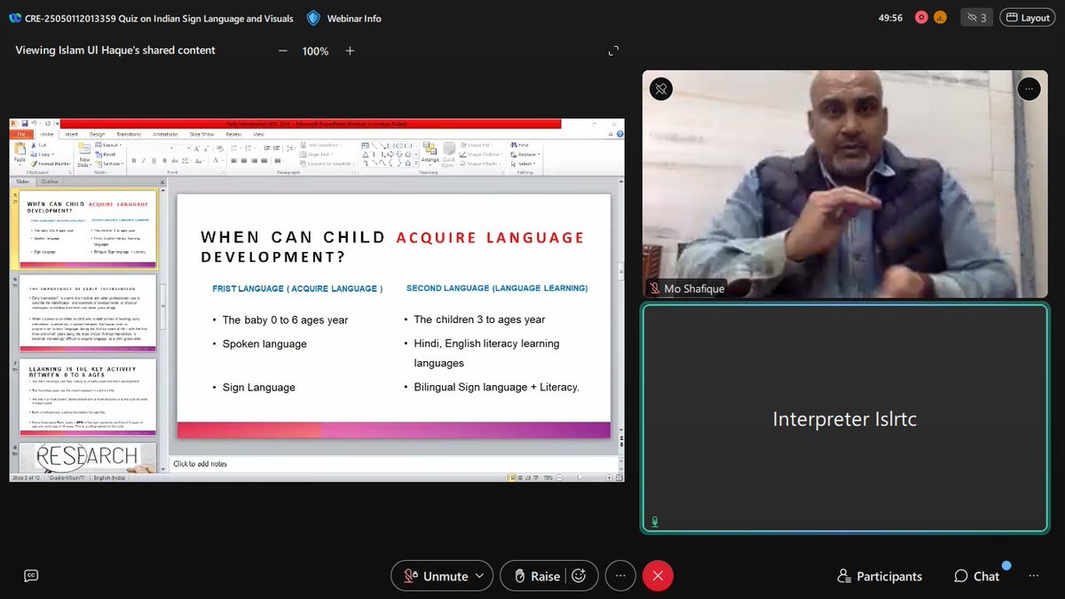
Task: Click the Raise hand button
Action: [x=541, y=576]
